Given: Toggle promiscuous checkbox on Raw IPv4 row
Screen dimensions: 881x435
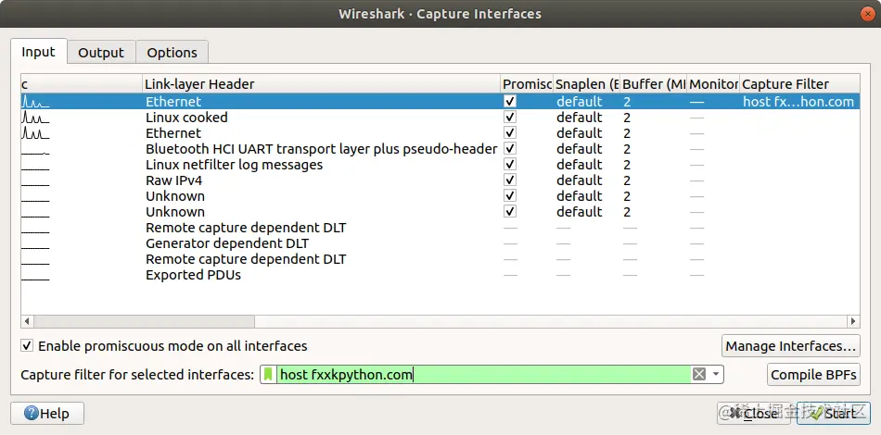Looking at the screenshot, I should [x=510, y=180].
